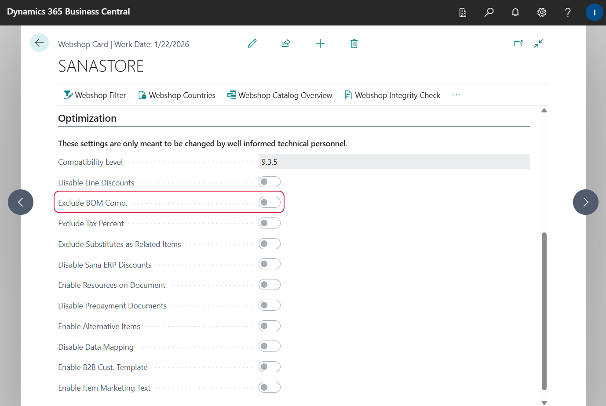Toggle Exclude BOM Comp.
Viewport: 606px width, 406px height.
(x=270, y=203)
